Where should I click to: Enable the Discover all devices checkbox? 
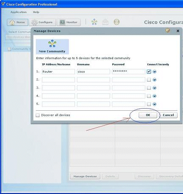click(38, 115)
